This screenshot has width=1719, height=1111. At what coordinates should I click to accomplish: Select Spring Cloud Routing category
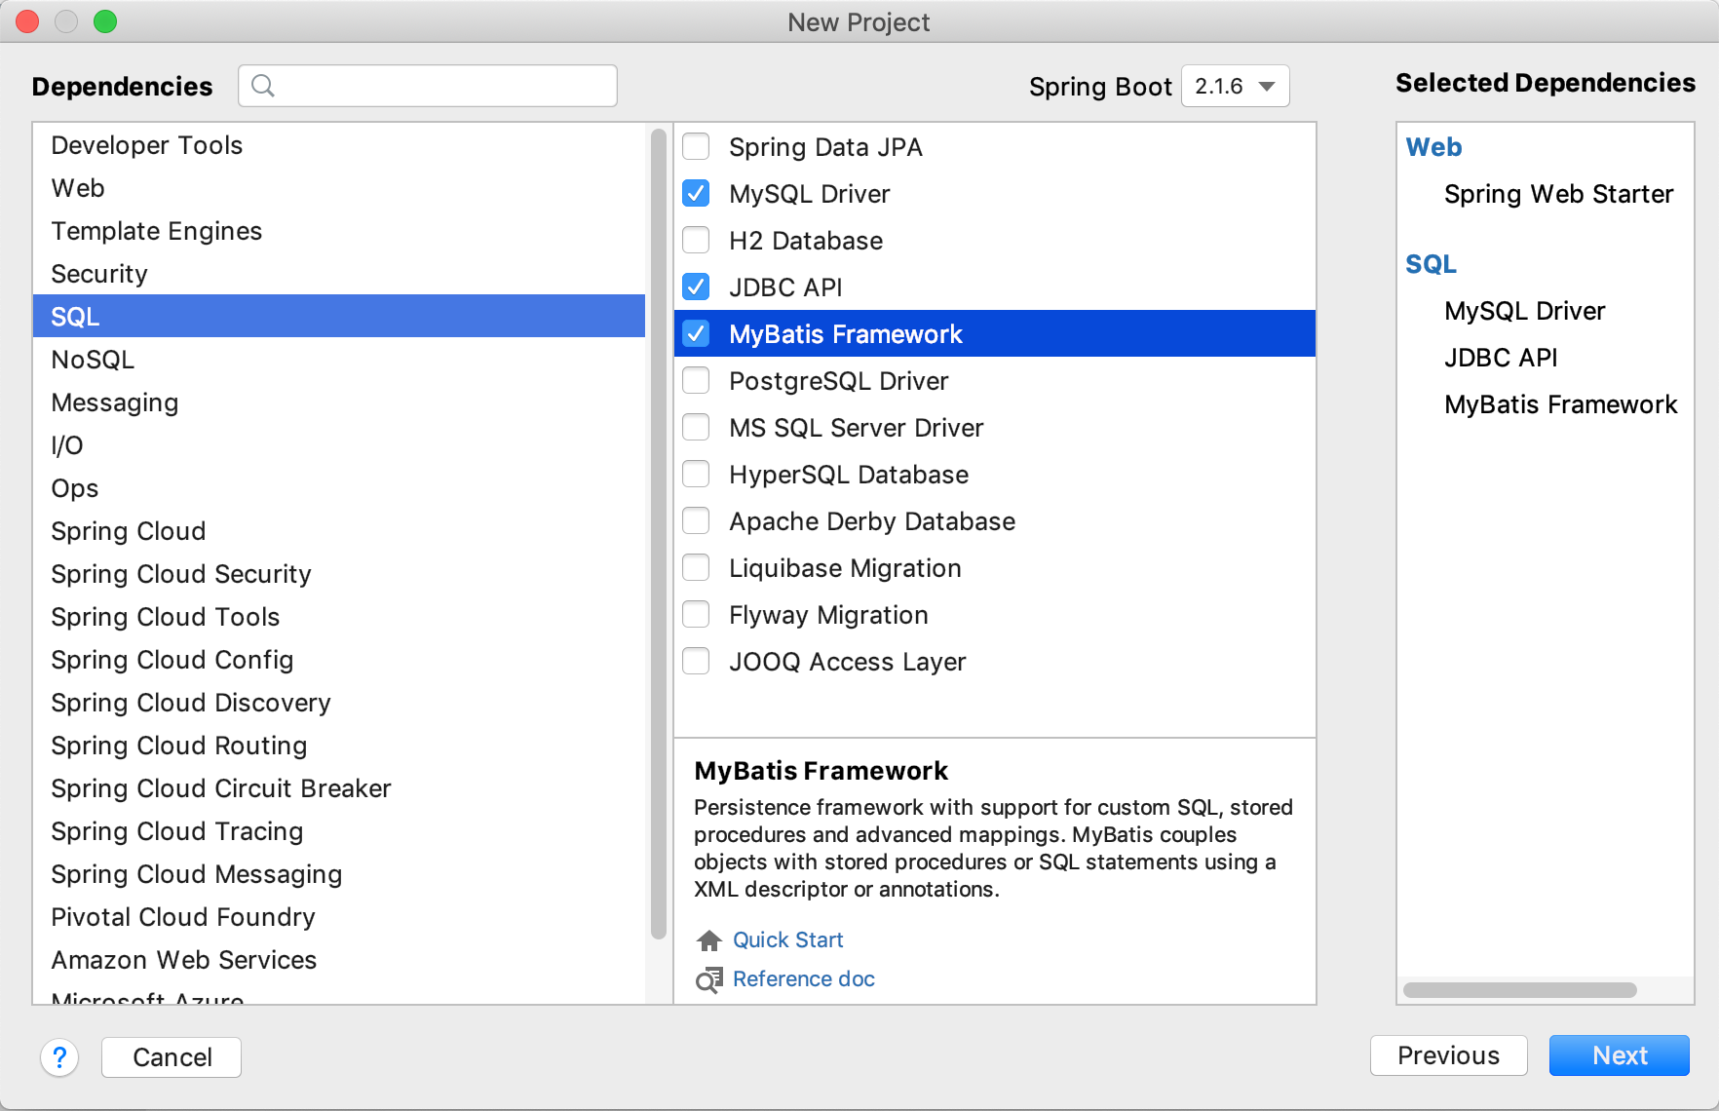coord(339,746)
